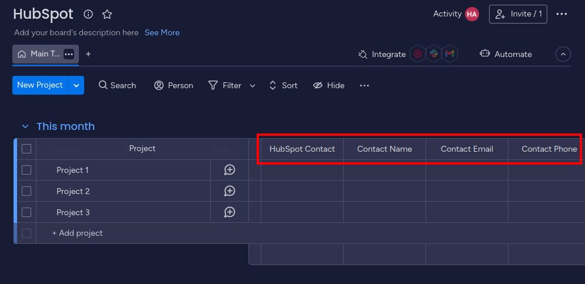Image resolution: width=585 pixels, height=284 pixels.
Task: Collapse the This month group
Action: 25,126
